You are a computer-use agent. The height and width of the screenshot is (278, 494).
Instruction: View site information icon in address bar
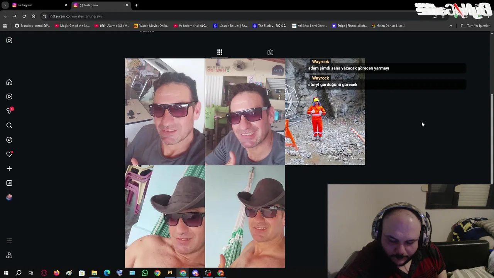tap(44, 16)
